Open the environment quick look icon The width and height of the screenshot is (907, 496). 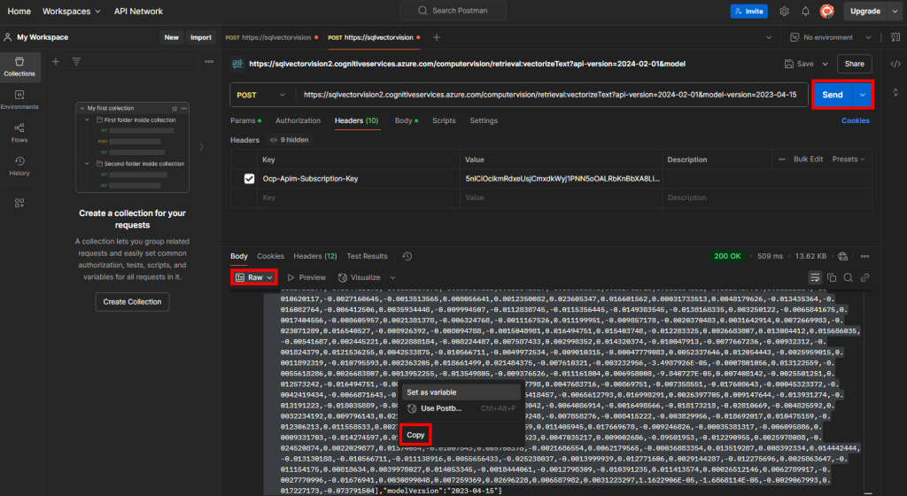(x=895, y=37)
